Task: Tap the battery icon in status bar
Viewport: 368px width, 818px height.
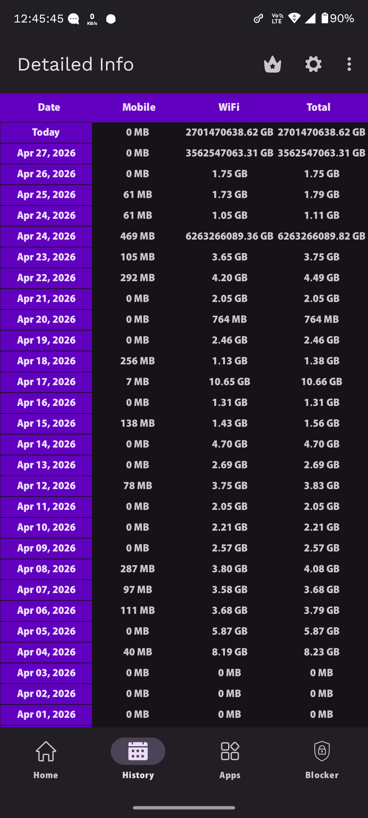Action: pos(325,18)
